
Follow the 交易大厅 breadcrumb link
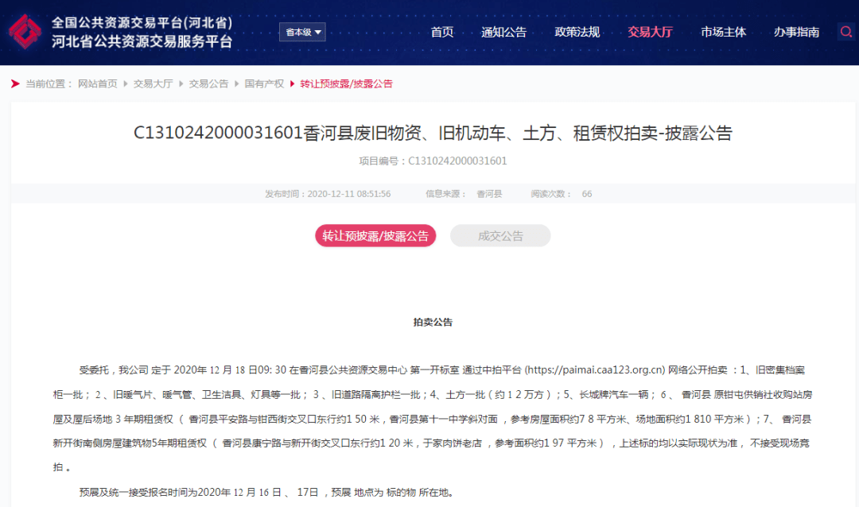pyautogui.click(x=153, y=83)
